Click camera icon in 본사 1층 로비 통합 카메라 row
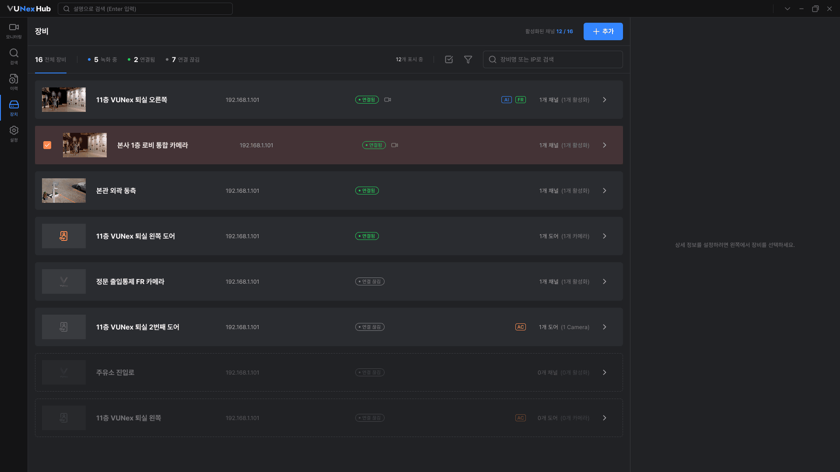The height and width of the screenshot is (472, 840). coord(395,145)
